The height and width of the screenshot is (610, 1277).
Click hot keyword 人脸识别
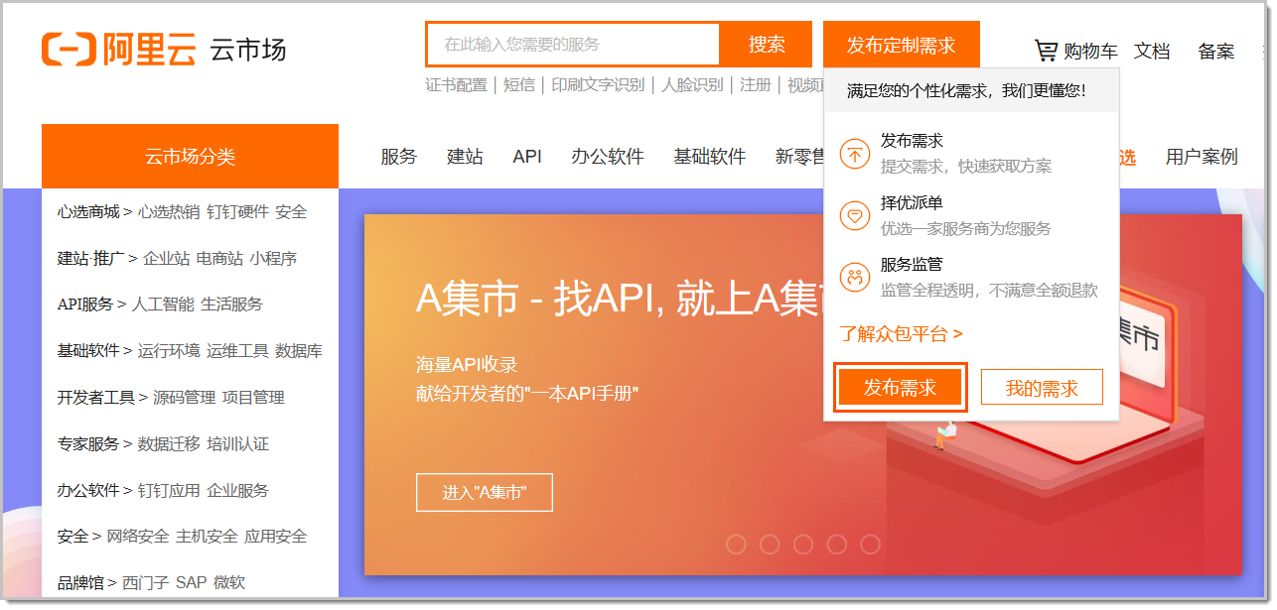692,85
